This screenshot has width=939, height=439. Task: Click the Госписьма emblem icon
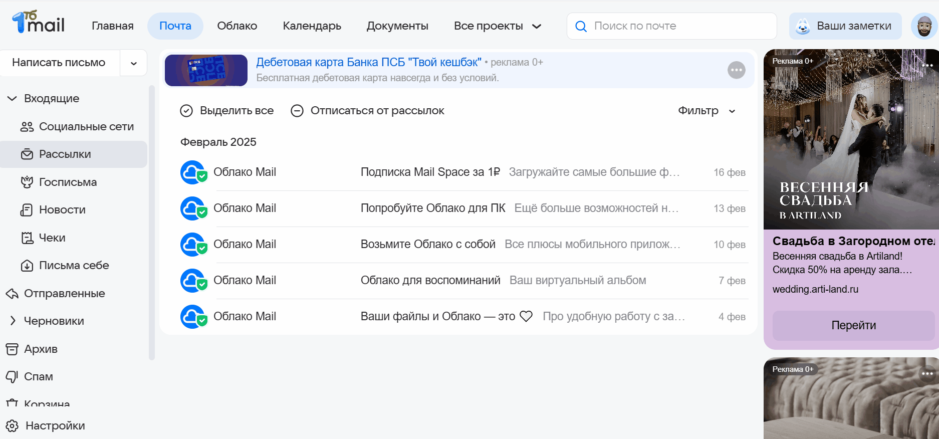(27, 182)
